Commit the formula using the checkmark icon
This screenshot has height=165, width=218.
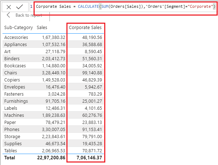(20, 7)
